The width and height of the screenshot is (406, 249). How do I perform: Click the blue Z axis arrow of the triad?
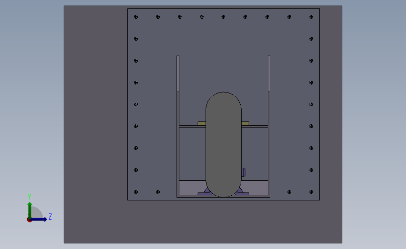pos(39,220)
